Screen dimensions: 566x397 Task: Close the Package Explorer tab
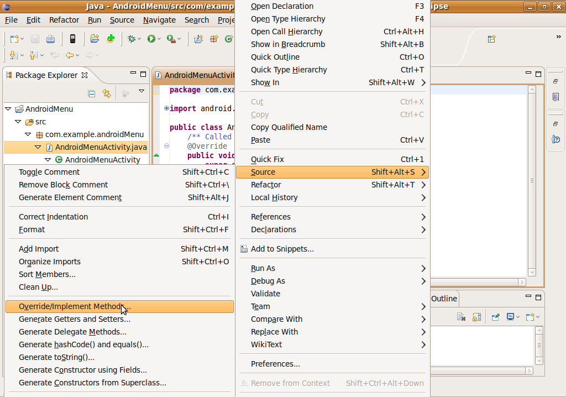85,75
